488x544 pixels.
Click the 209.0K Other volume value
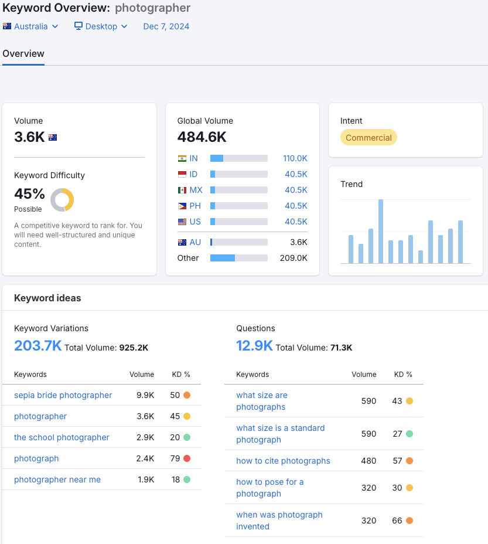pos(294,258)
